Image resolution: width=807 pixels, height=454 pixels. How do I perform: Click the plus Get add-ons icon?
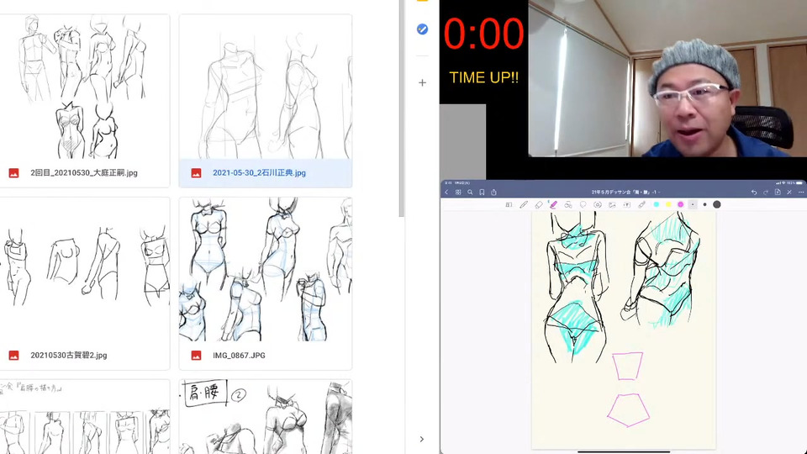pyautogui.click(x=422, y=82)
